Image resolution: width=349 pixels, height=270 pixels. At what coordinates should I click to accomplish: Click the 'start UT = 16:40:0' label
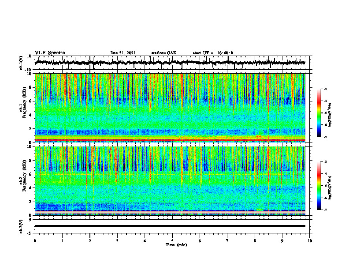tap(213, 53)
